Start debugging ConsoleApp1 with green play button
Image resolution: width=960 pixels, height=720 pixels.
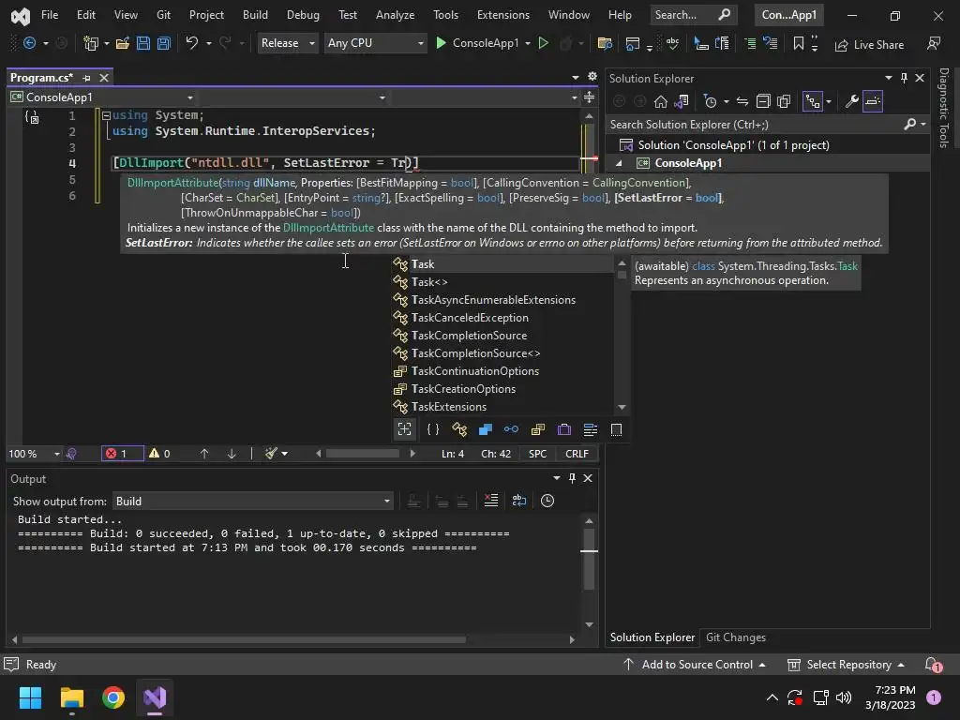[x=441, y=43]
